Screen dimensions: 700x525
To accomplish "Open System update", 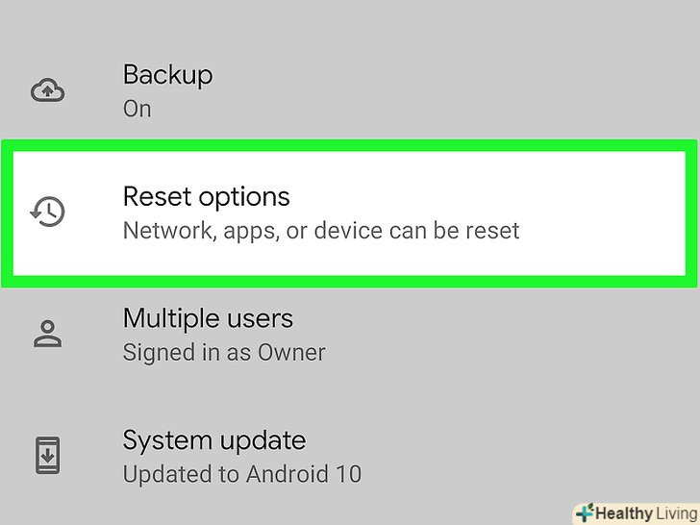I will pos(350,456).
